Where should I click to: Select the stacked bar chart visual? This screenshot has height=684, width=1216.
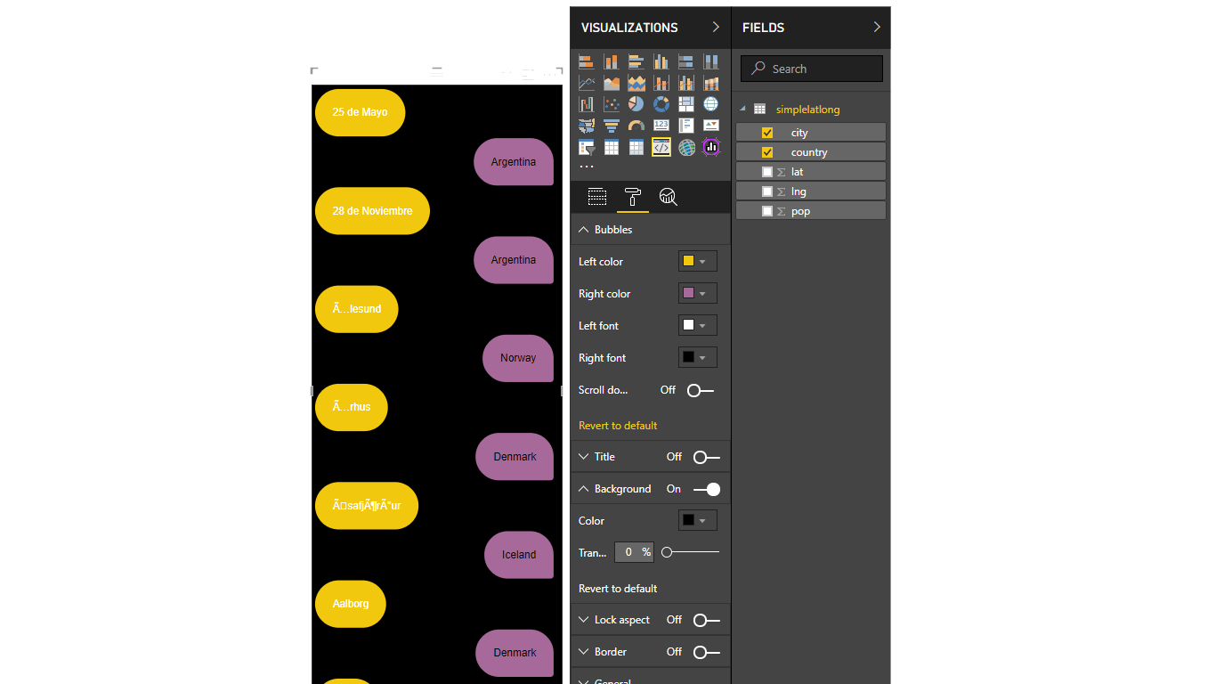(587, 61)
